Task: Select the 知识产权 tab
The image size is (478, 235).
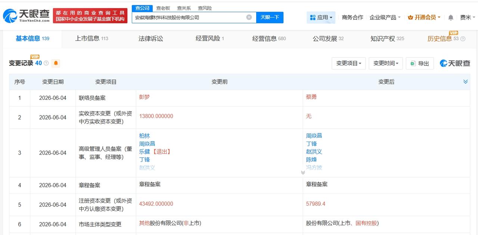Action: pos(387,38)
